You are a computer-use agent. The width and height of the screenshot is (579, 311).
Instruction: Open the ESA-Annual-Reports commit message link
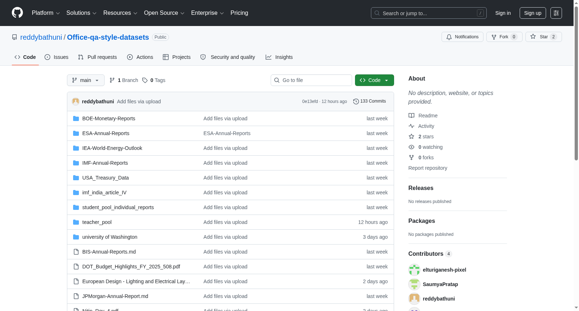click(227, 133)
